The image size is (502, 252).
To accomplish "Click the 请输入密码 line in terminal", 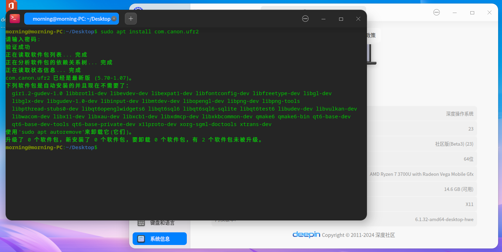I will (23, 39).
